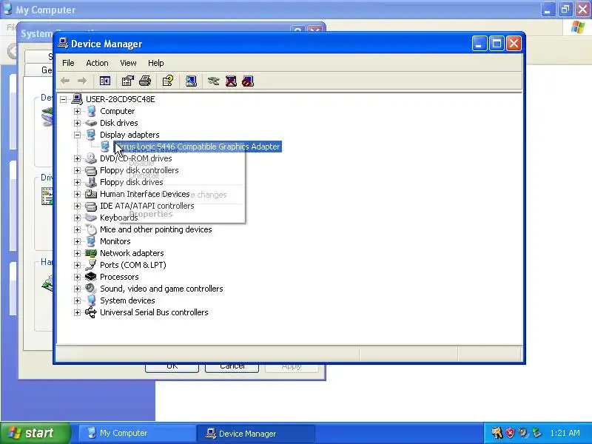592x444 pixels.
Task: Click the Back arrow in Device Manager toolbar
Action: coord(65,81)
